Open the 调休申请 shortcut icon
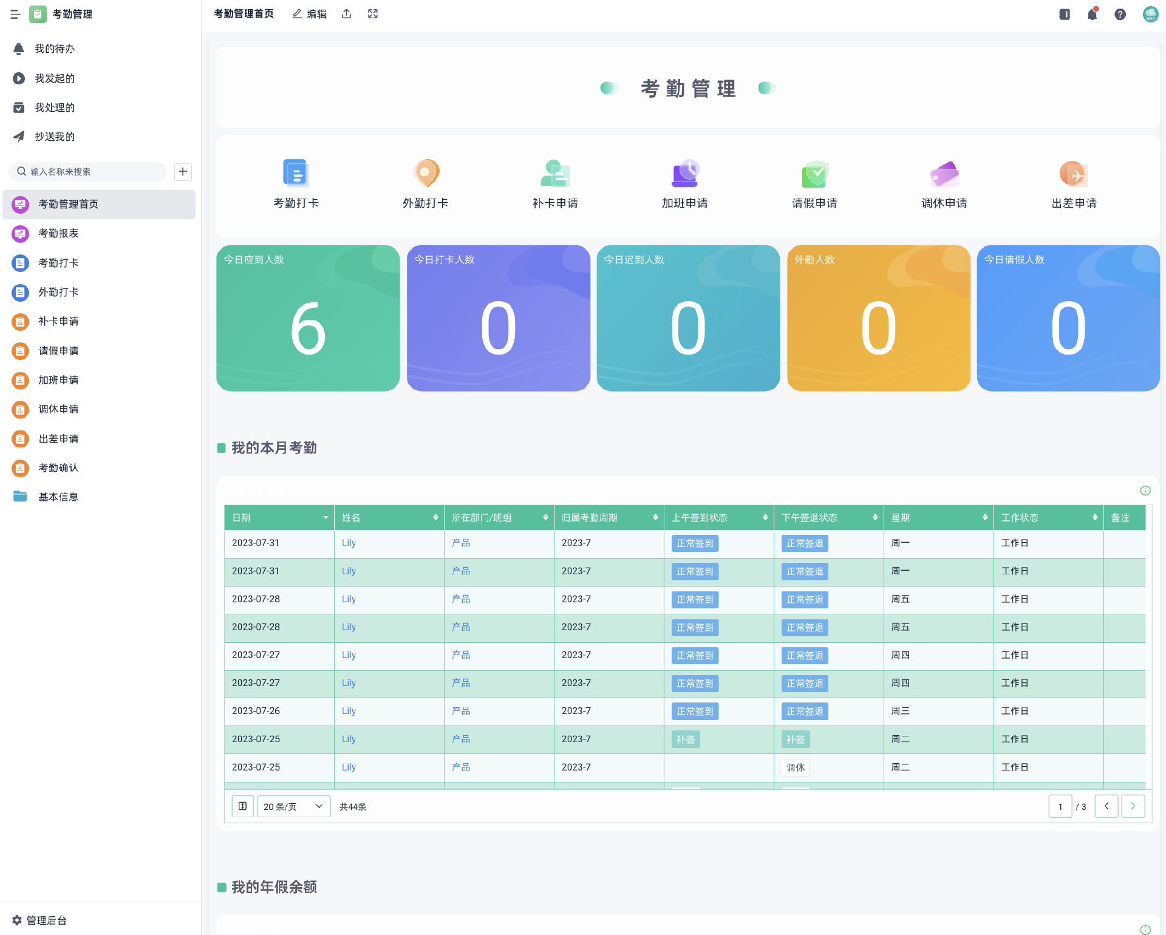Viewport: 1166px width, 935px height. click(944, 174)
